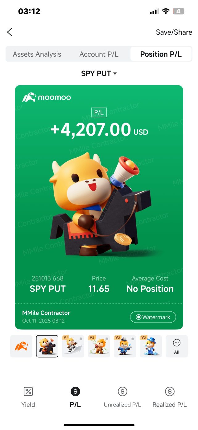Select mascot riding horse card theme
Screen dimensions: 198x430
[47, 346]
